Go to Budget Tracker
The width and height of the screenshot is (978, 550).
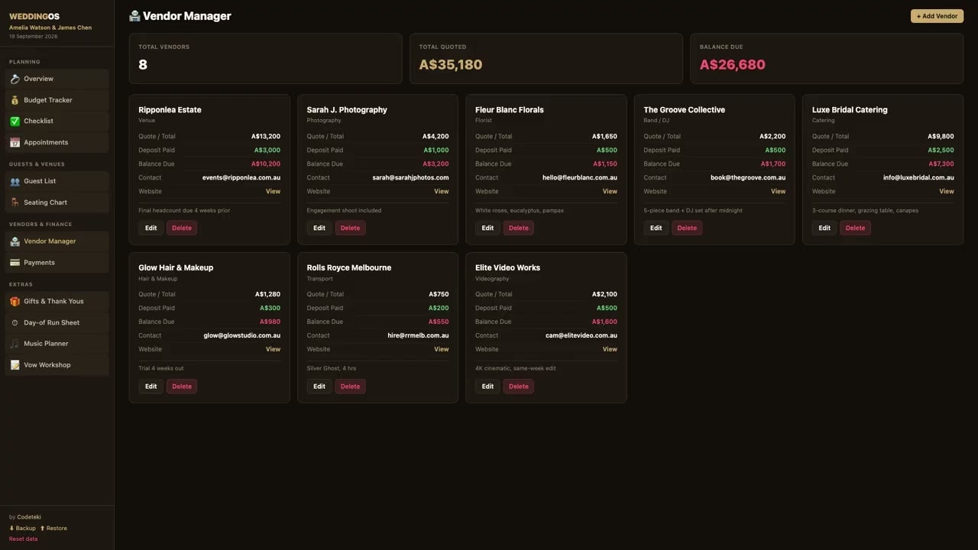coord(57,100)
